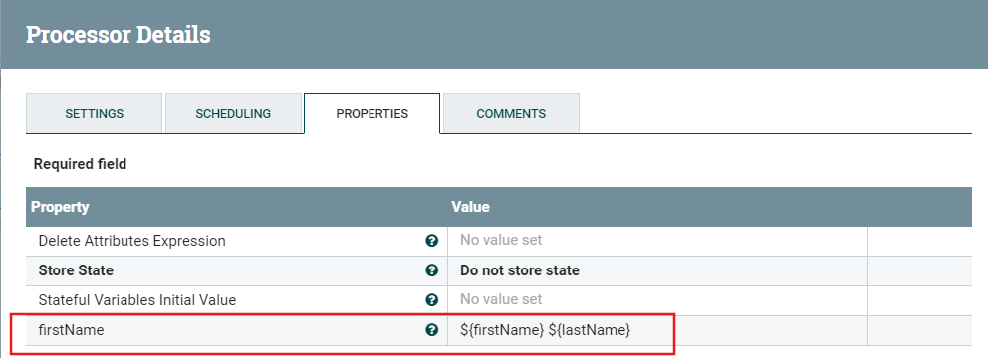Click the Delete Attributes Expression value cell
988x358 pixels.
click(657, 240)
